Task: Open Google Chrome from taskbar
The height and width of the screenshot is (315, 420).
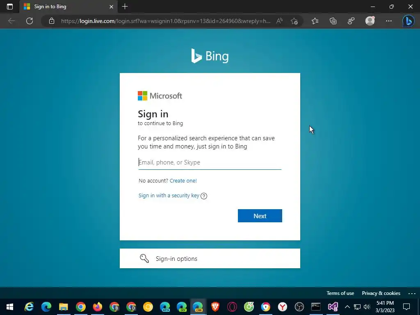Action: point(80,307)
